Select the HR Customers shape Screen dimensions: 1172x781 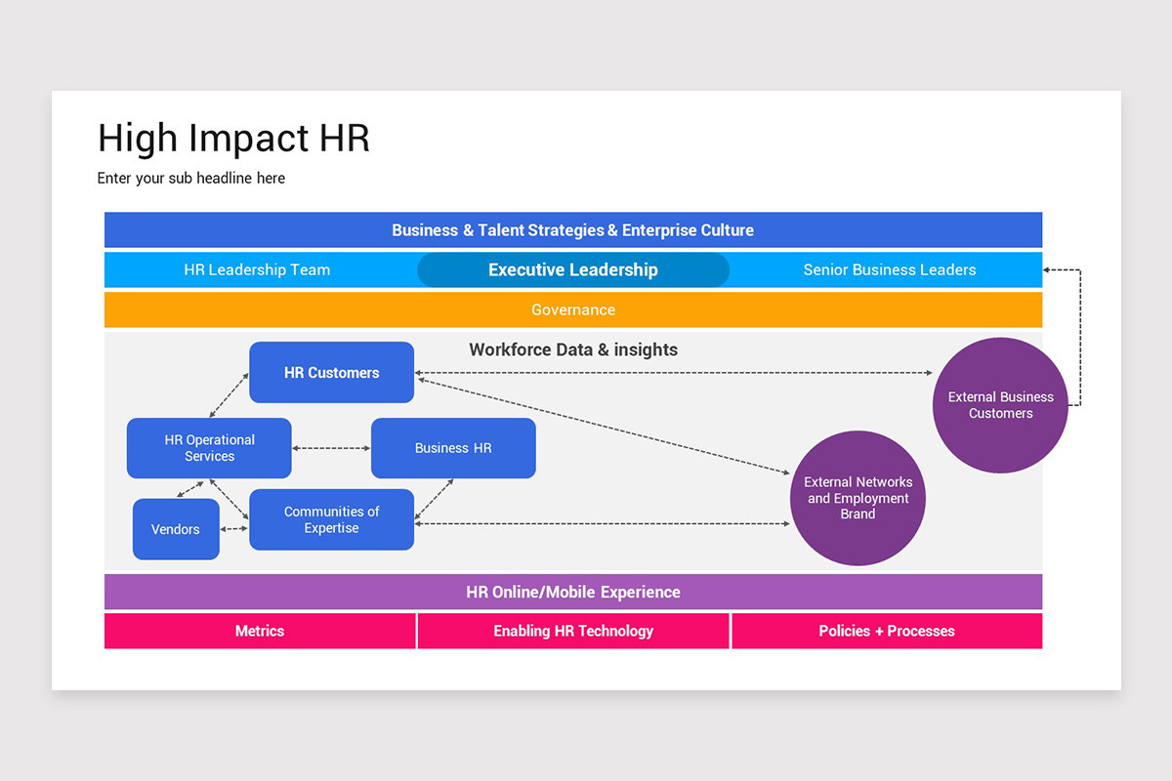pos(331,372)
